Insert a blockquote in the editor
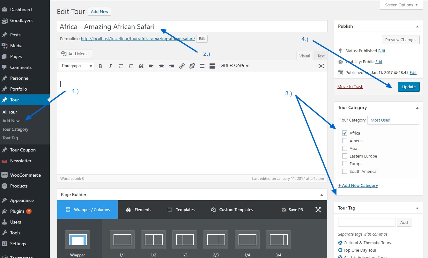This screenshot has height=258, width=428. point(141,66)
